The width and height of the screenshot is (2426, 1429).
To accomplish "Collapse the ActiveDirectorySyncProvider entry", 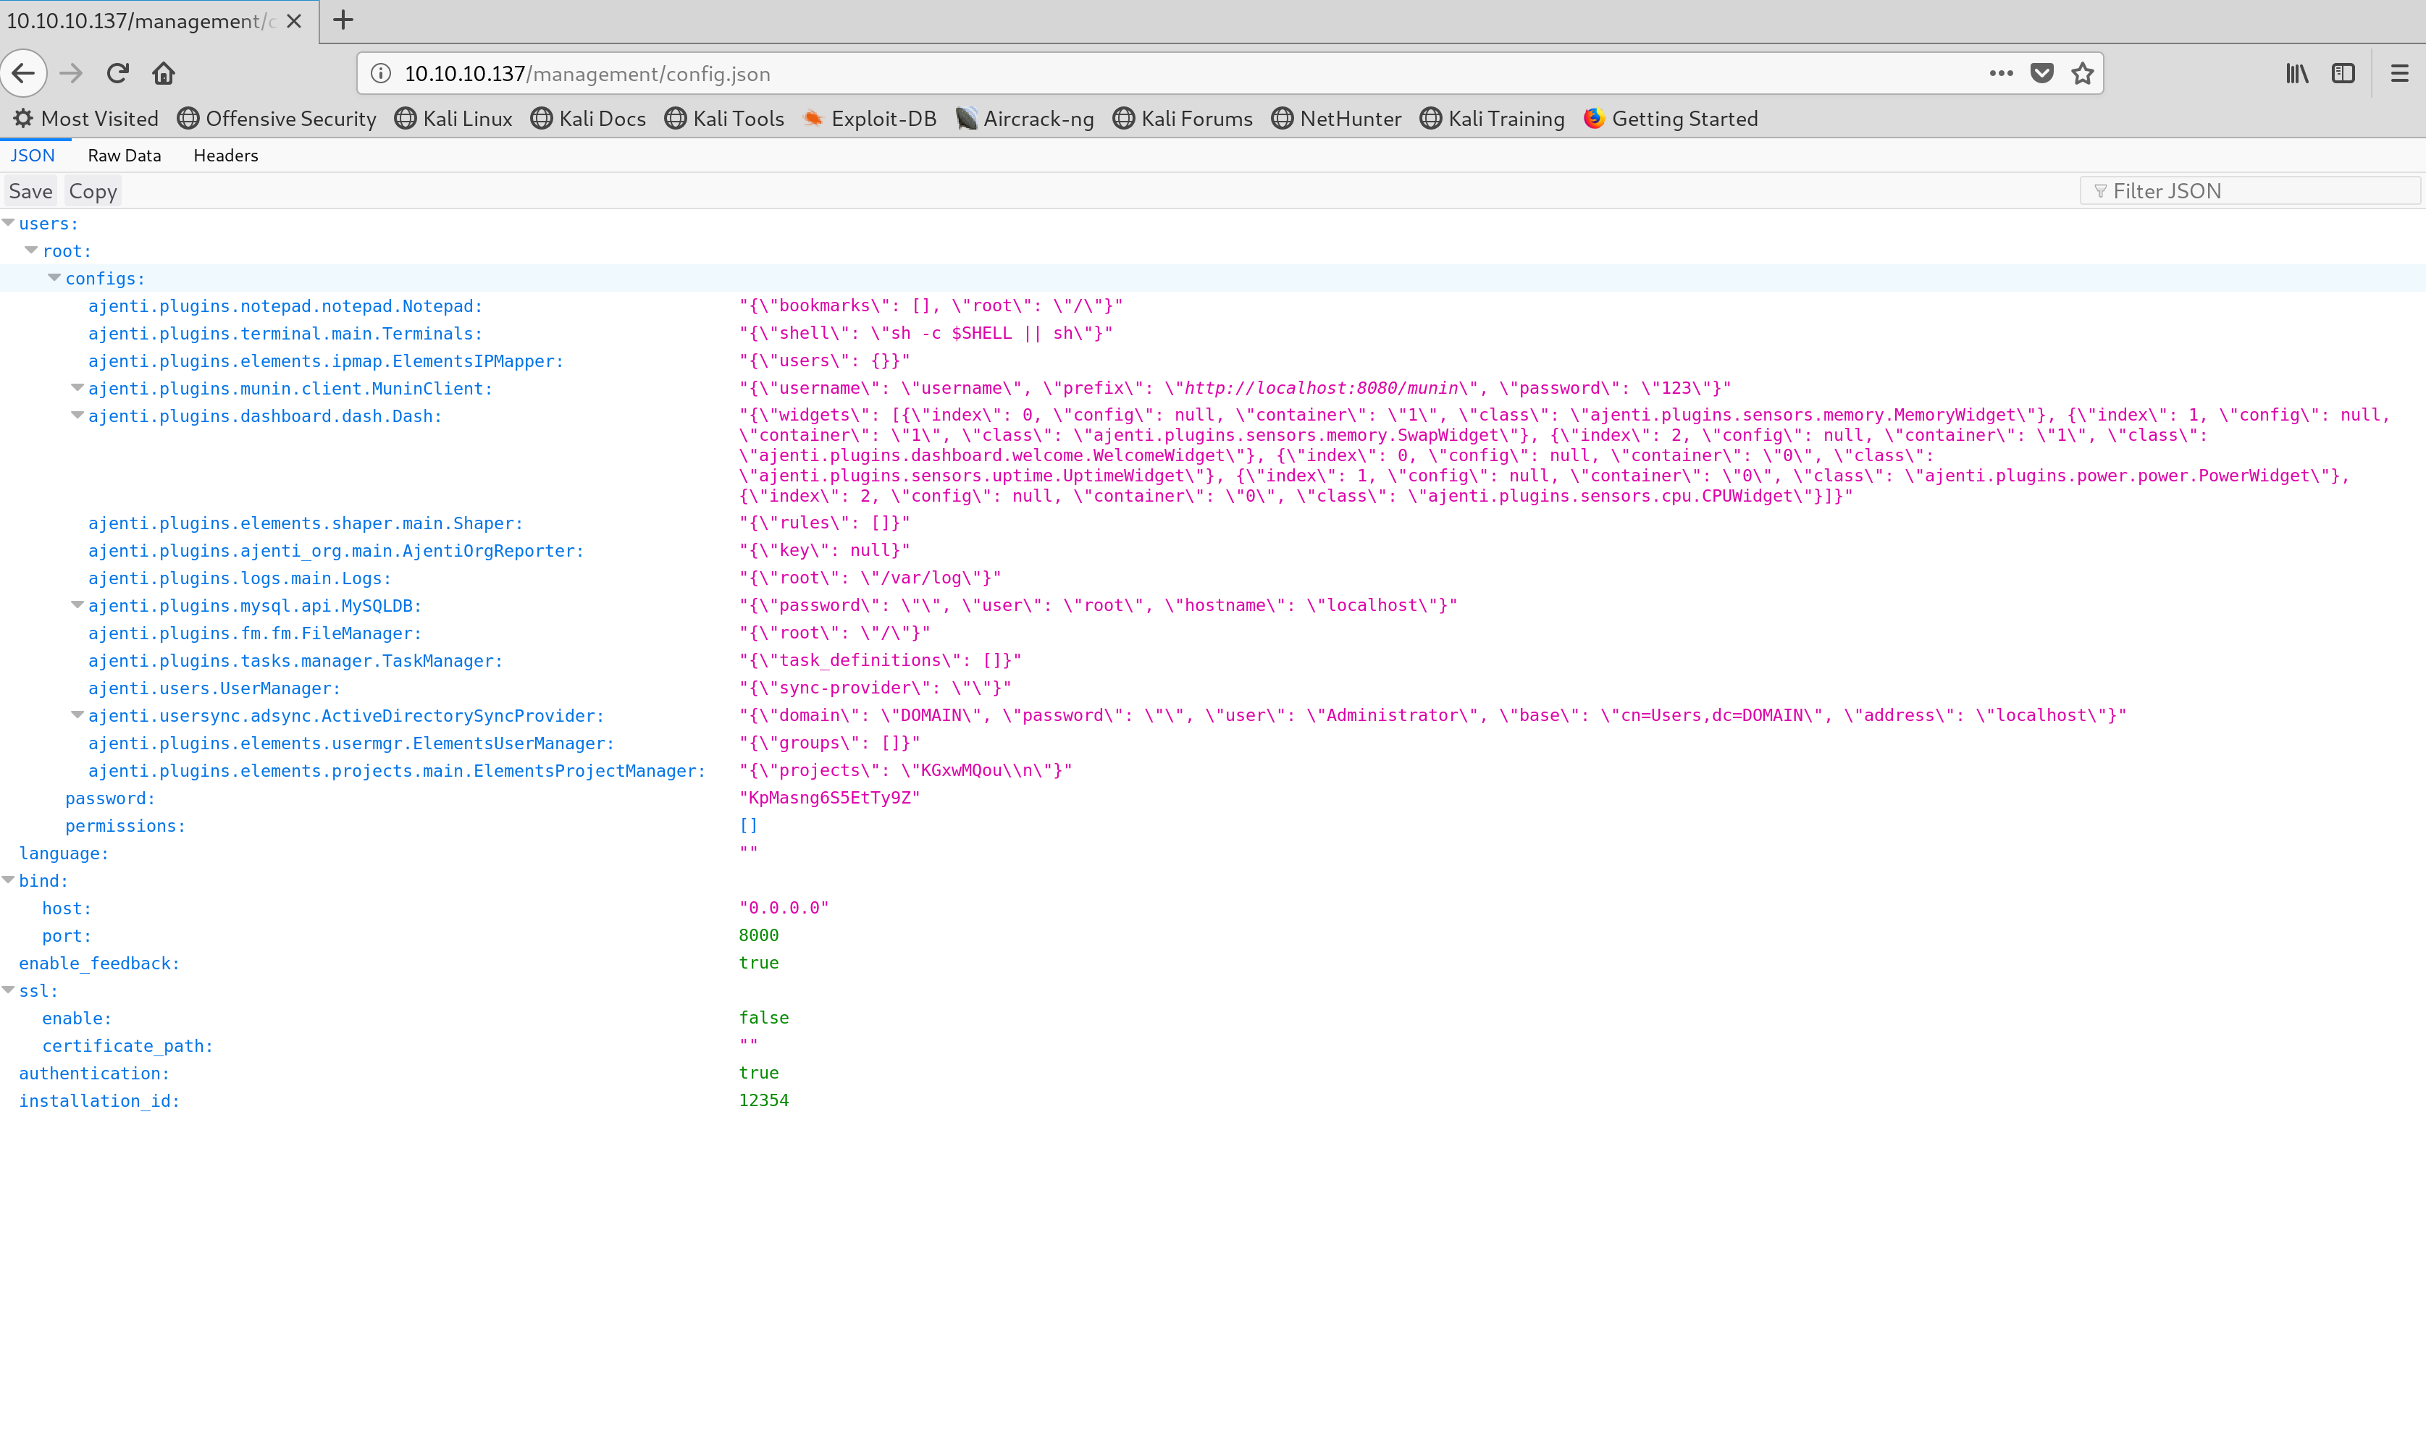I will (77, 714).
